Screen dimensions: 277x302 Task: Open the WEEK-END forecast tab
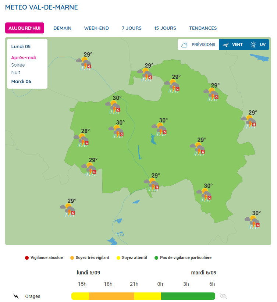click(96, 28)
